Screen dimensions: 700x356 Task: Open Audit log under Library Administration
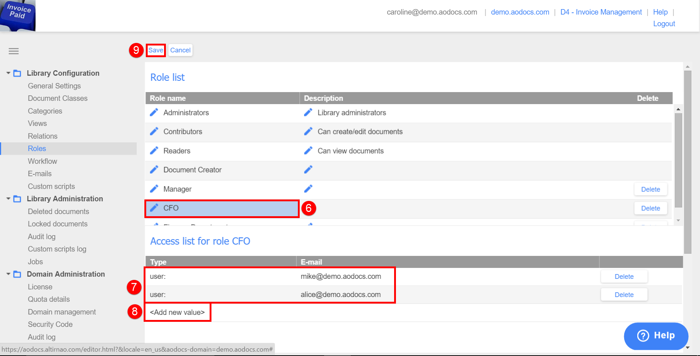pyautogui.click(x=42, y=237)
